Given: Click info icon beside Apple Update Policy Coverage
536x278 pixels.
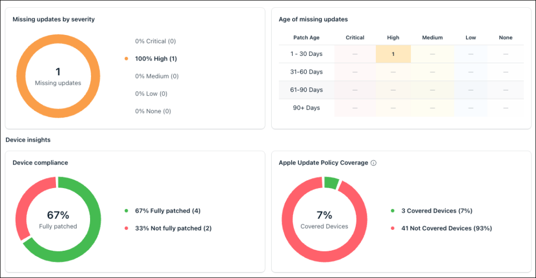Looking at the screenshot, I should point(373,163).
